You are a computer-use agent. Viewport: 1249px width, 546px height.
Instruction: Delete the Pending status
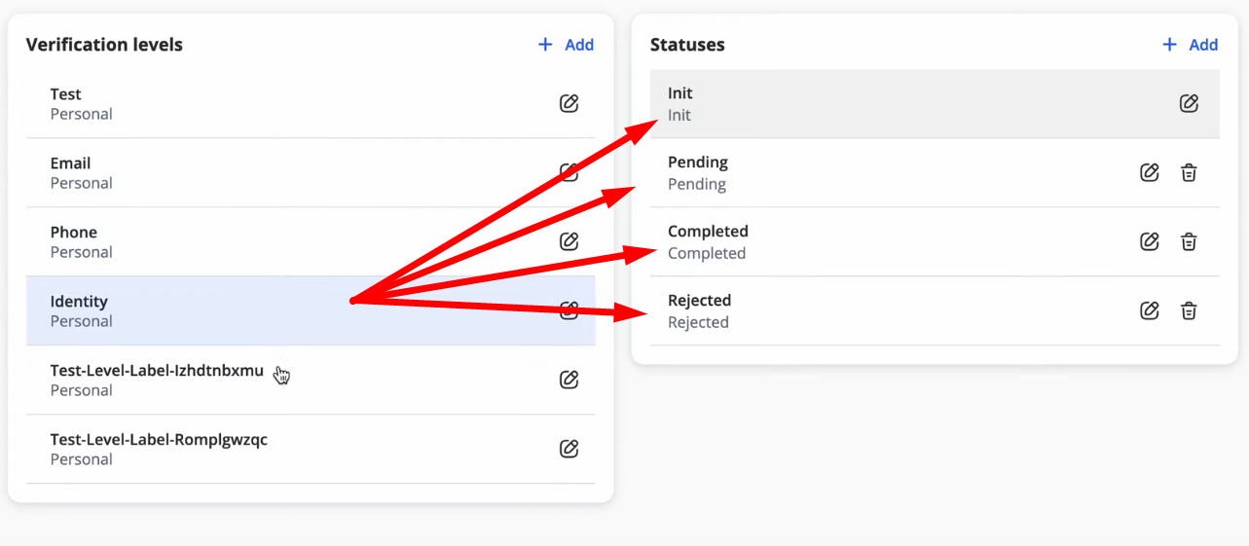tap(1189, 172)
